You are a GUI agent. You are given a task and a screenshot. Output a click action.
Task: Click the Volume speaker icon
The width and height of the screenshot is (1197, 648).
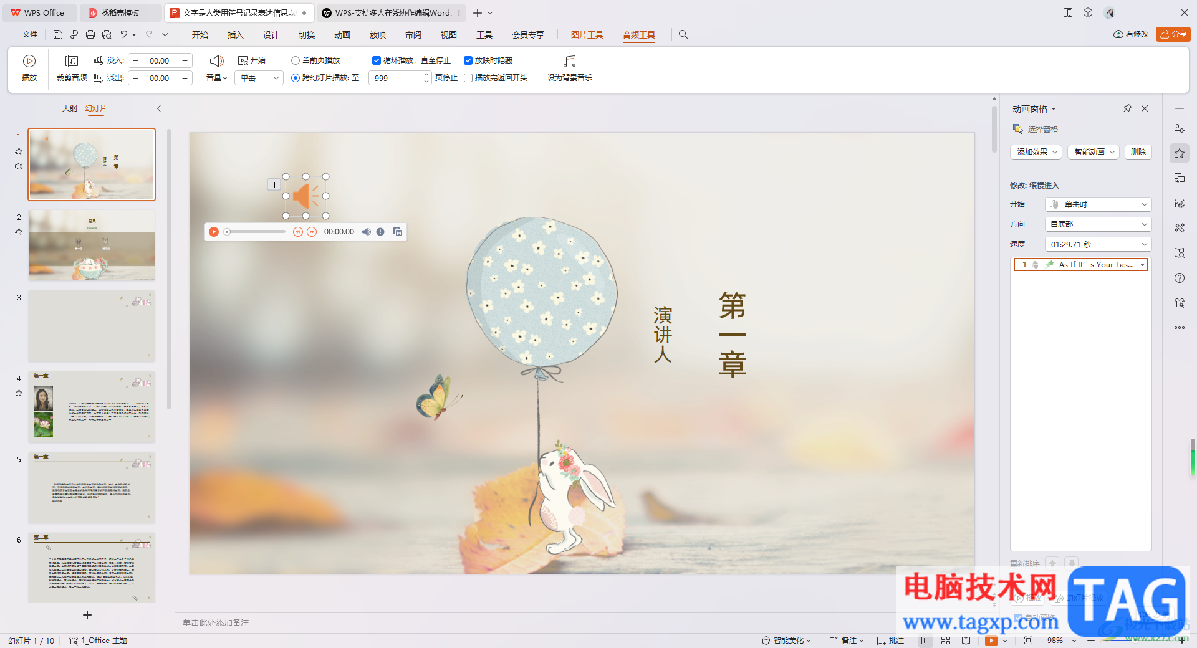pos(216,60)
